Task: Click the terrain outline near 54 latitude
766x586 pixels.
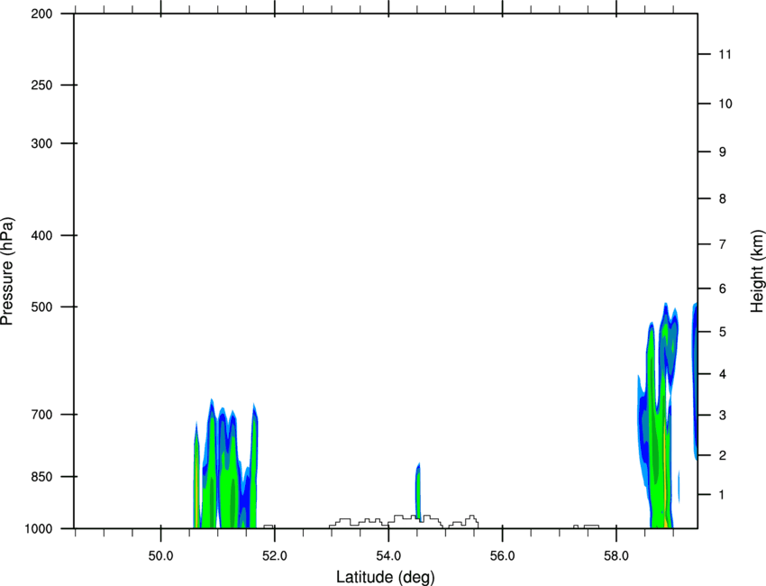Action: [404, 521]
